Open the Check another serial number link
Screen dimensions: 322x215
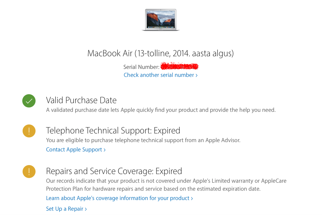coord(159,75)
